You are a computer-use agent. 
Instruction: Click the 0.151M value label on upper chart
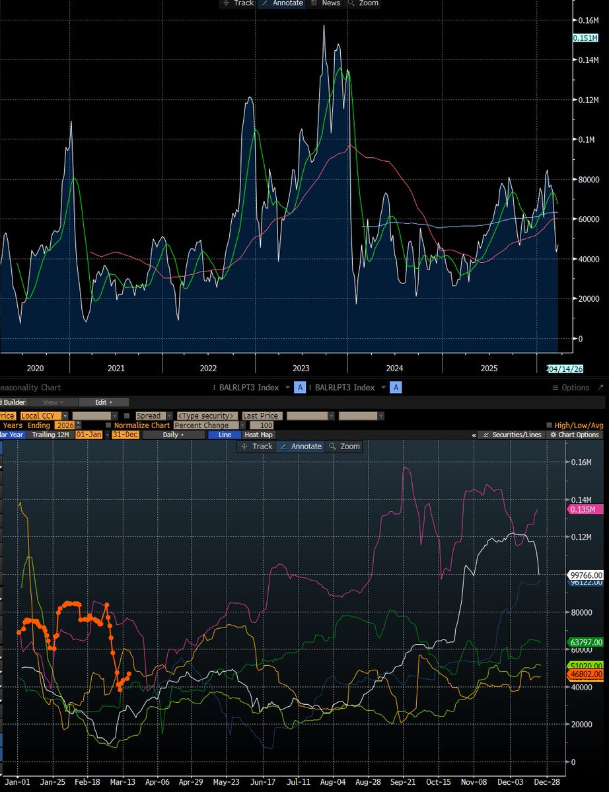click(x=585, y=38)
